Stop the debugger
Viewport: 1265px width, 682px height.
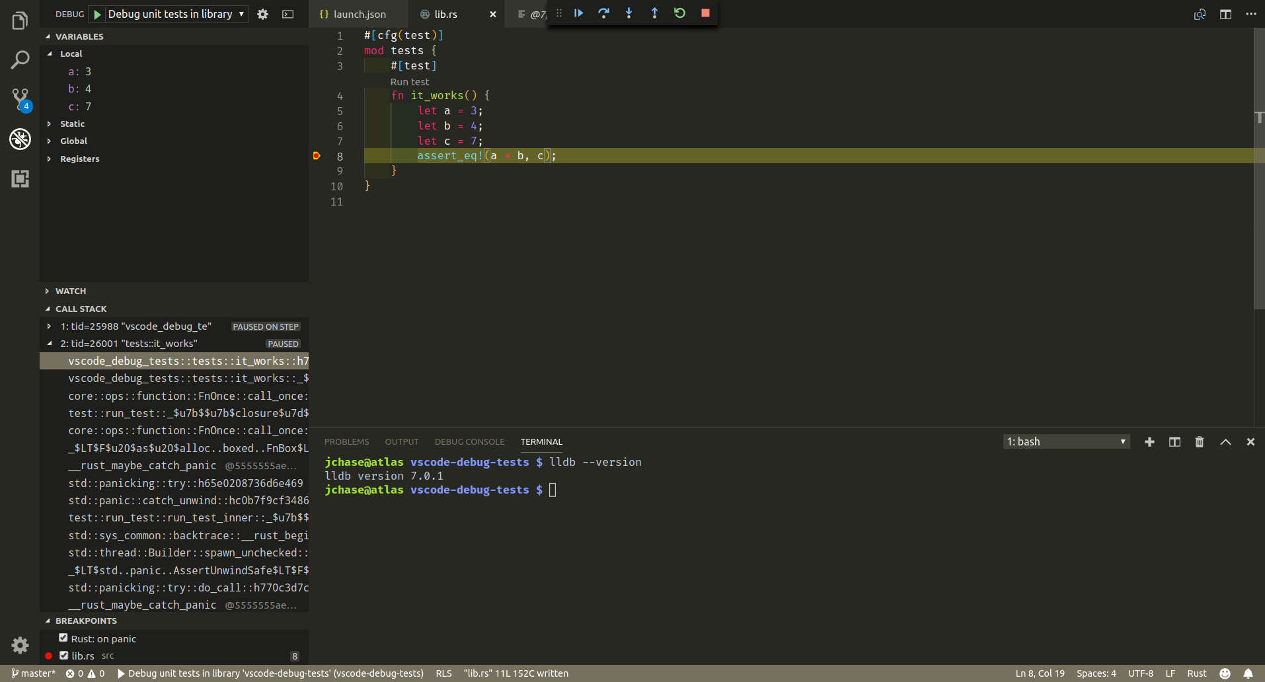pyautogui.click(x=705, y=13)
